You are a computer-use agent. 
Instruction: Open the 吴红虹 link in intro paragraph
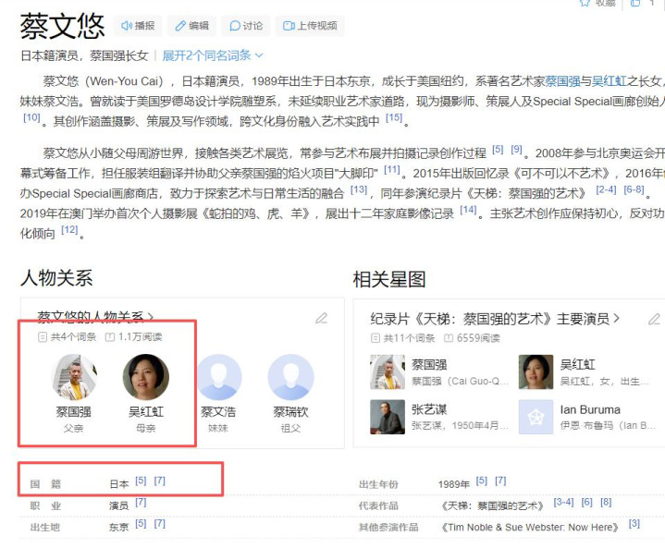click(x=609, y=81)
